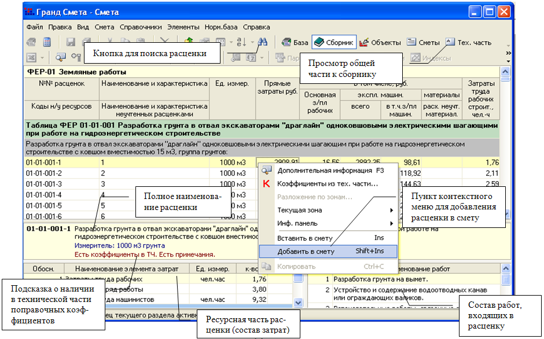544x339 pixels.
Task: Choose Дополнительная информация F3 in context menu
Action: pos(328,170)
